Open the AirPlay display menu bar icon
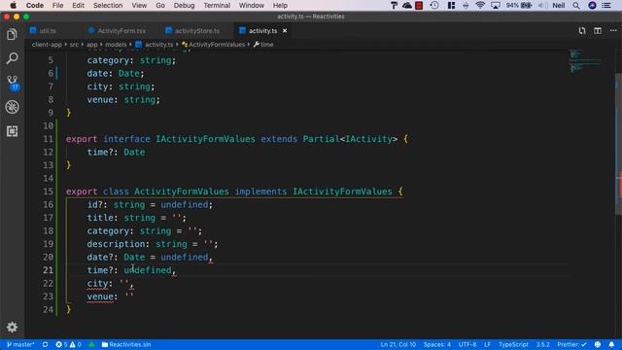622x350 pixels. tap(496, 6)
